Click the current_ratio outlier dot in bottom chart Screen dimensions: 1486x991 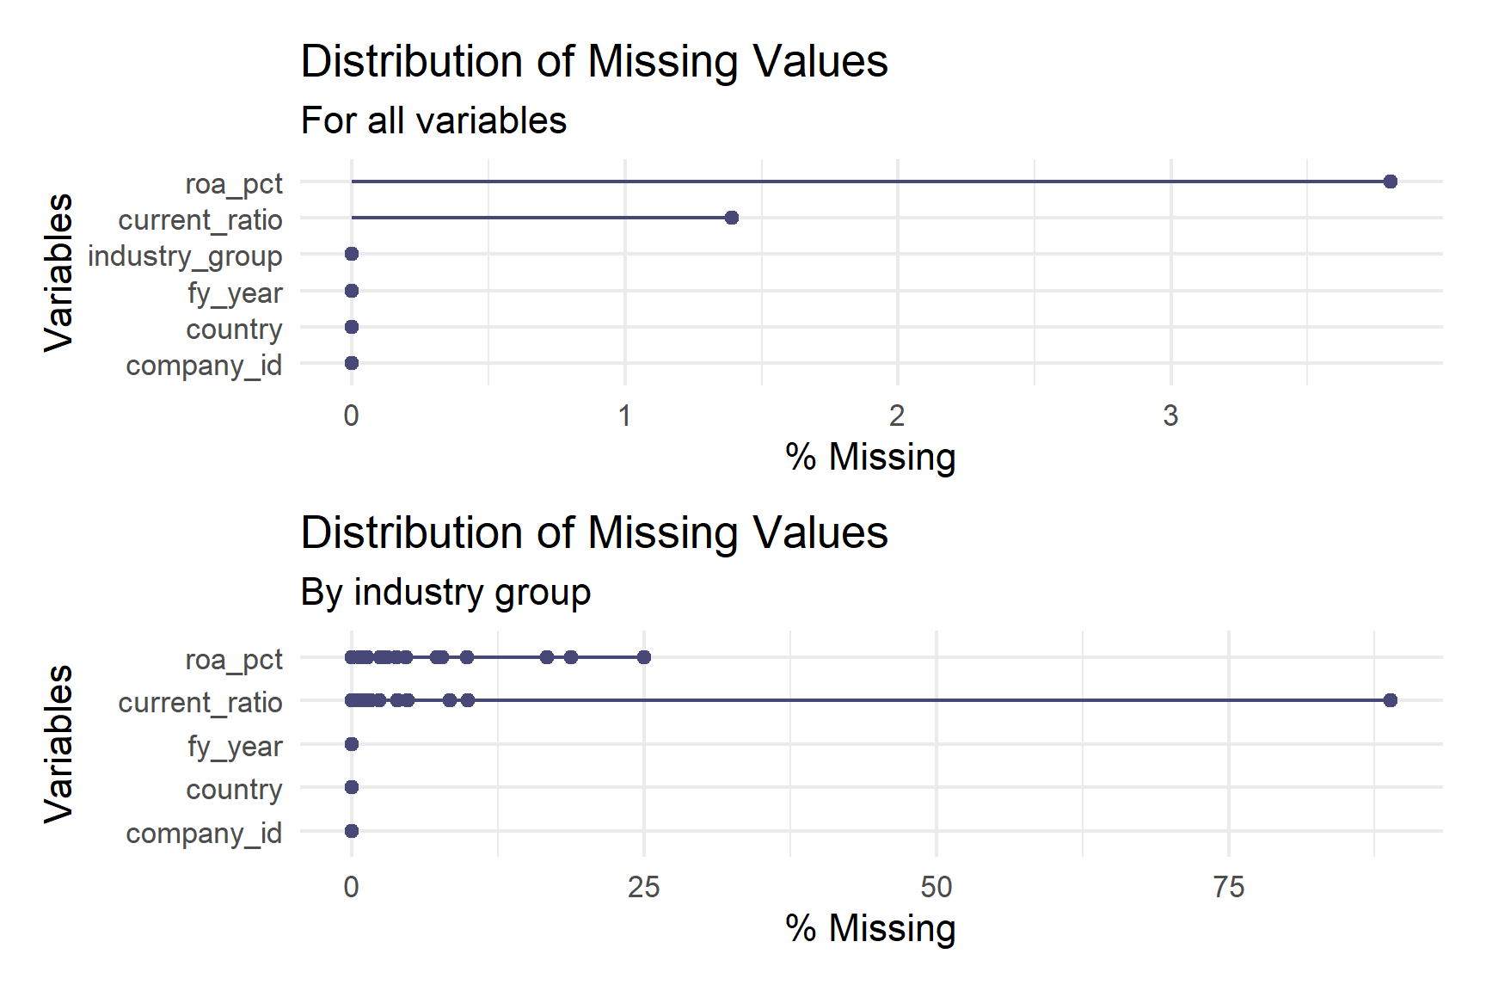(1390, 700)
